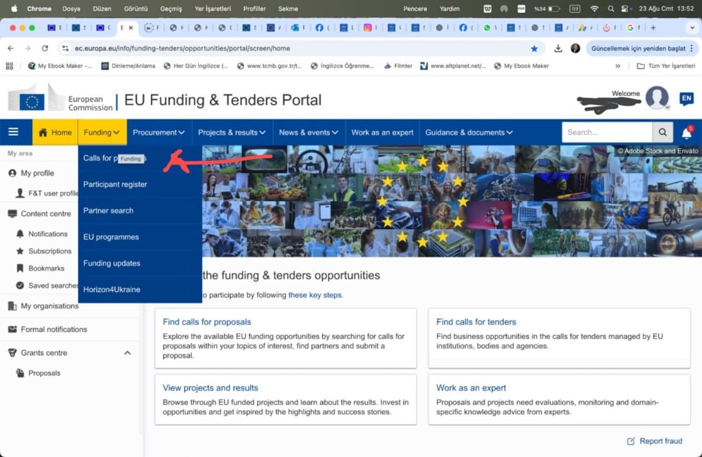The image size is (702, 457).
Task: Open the Find calls for tenders link
Action: click(475, 321)
